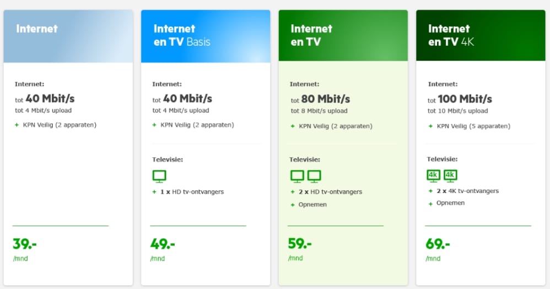Click the 49.- per month price
Screen dimensions: 550x289
click(x=162, y=244)
